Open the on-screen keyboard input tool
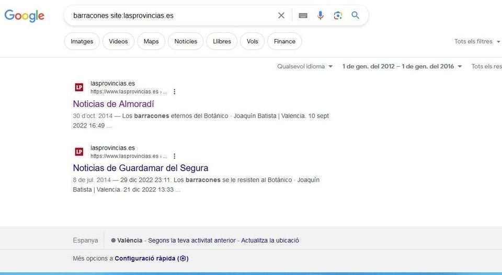The width and height of the screenshot is (502, 275). click(303, 16)
